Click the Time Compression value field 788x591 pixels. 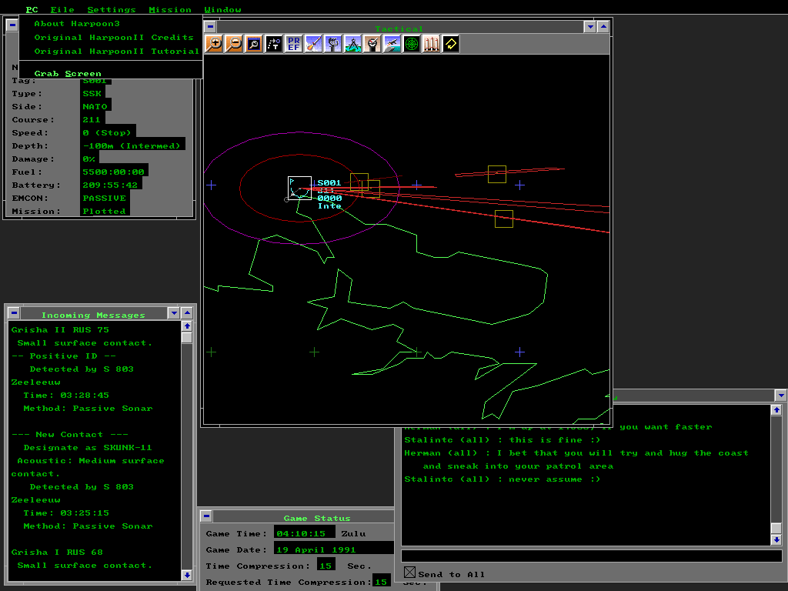tap(326, 566)
